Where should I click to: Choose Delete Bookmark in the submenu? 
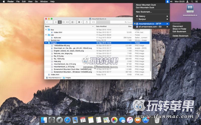tap(180, 36)
